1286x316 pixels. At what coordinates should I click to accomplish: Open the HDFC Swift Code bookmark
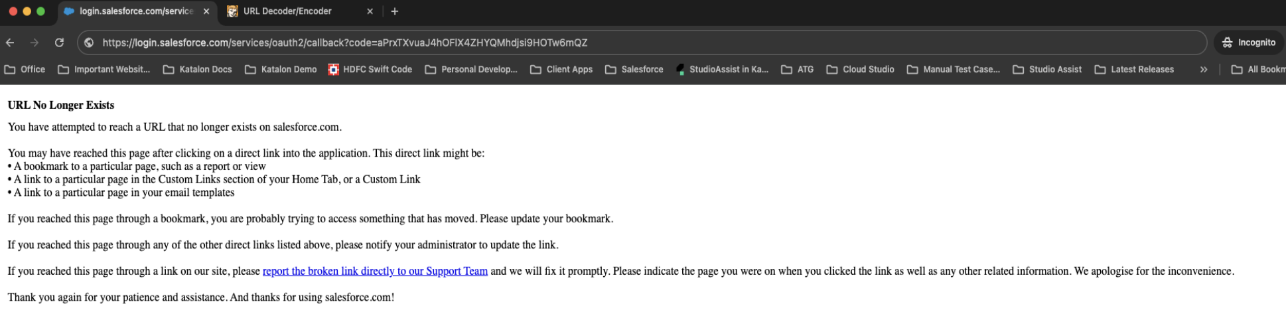point(370,69)
